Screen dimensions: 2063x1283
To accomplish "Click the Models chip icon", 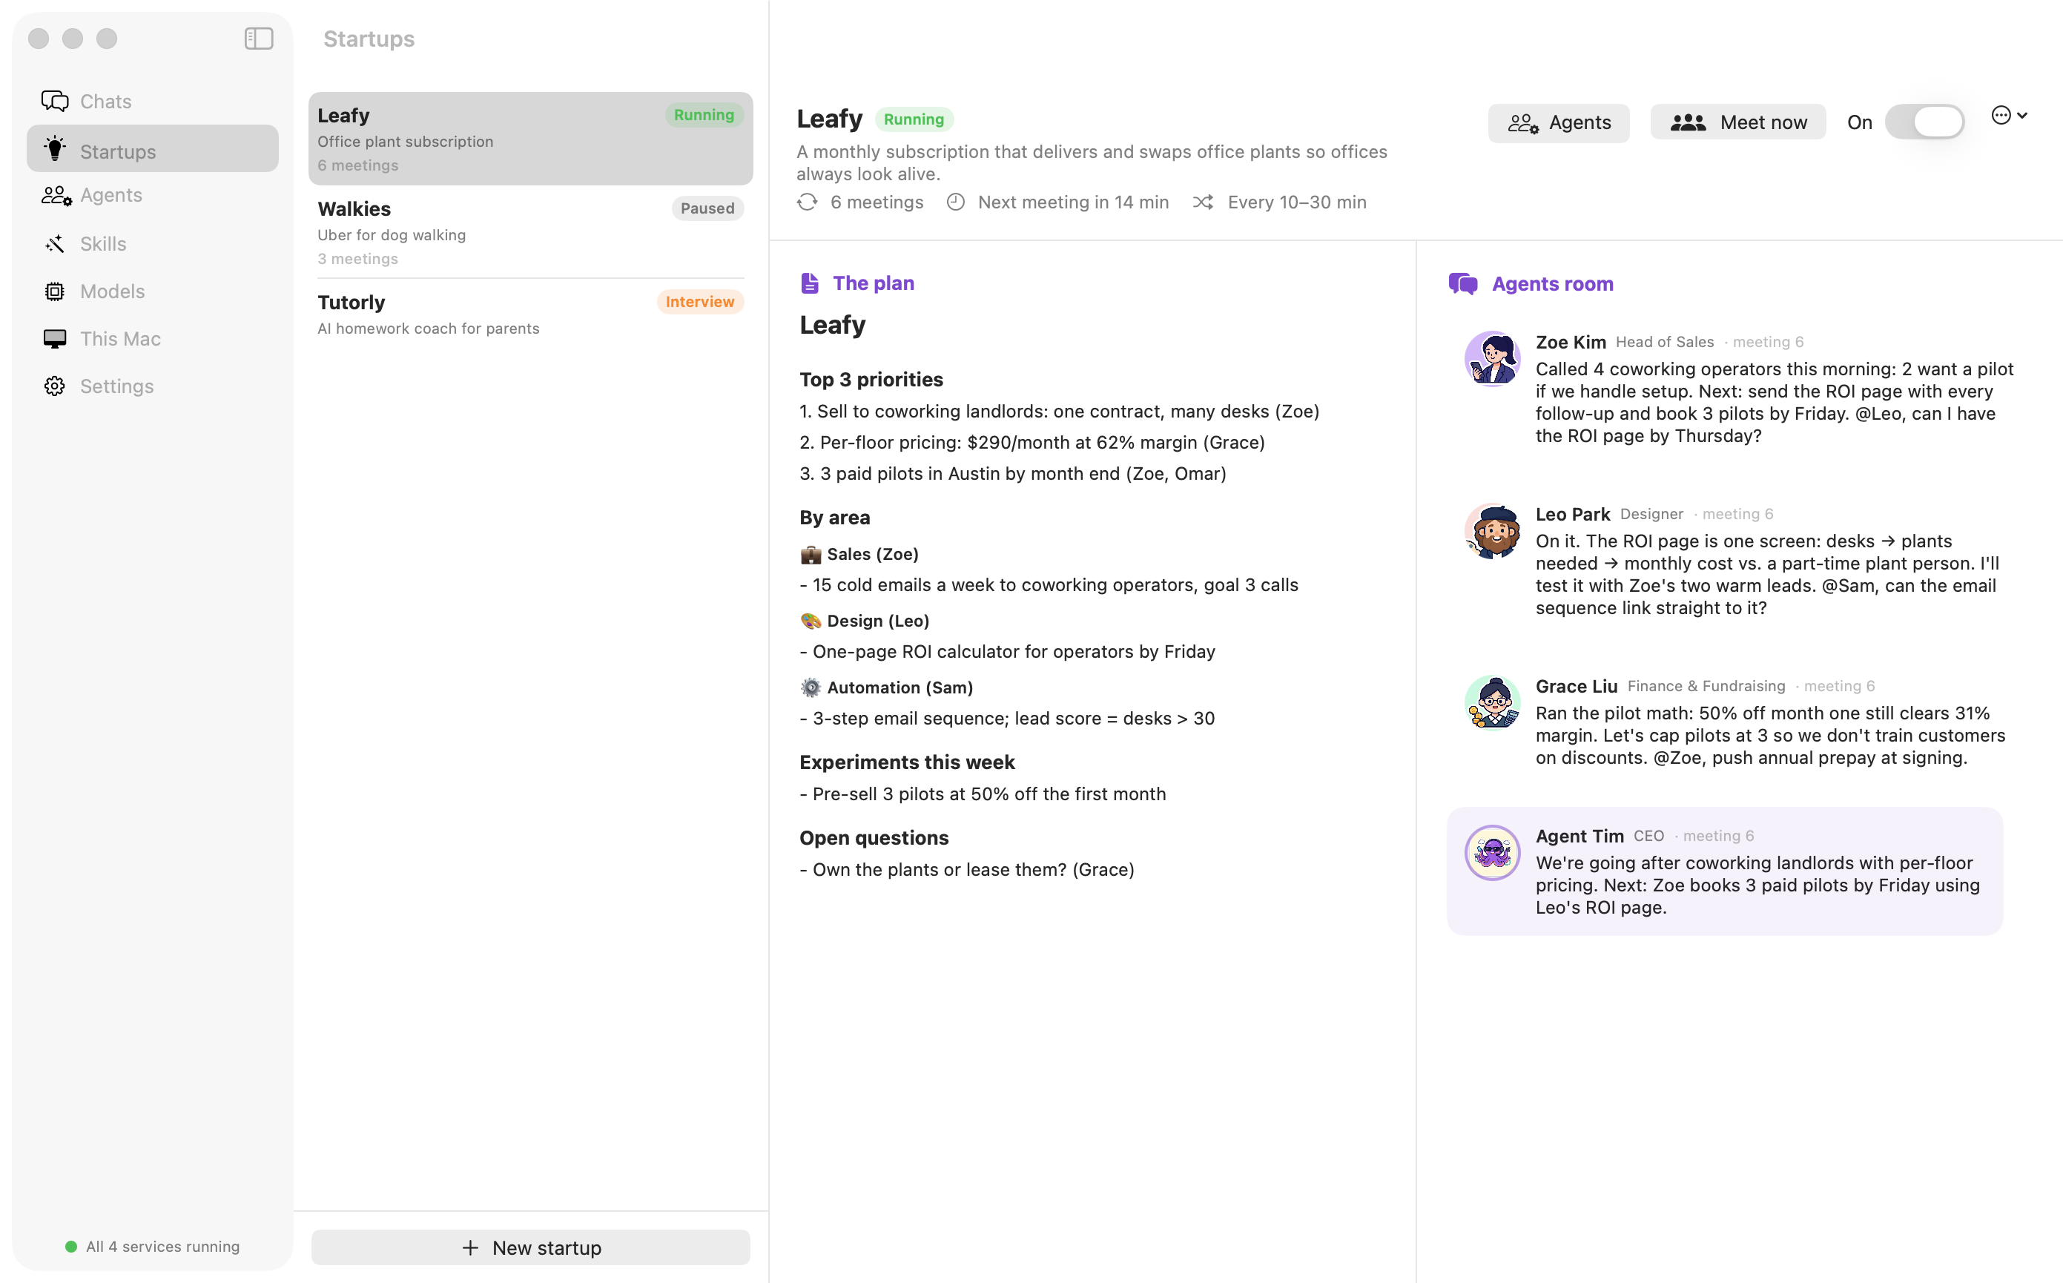I will pyautogui.click(x=54, y=291).
